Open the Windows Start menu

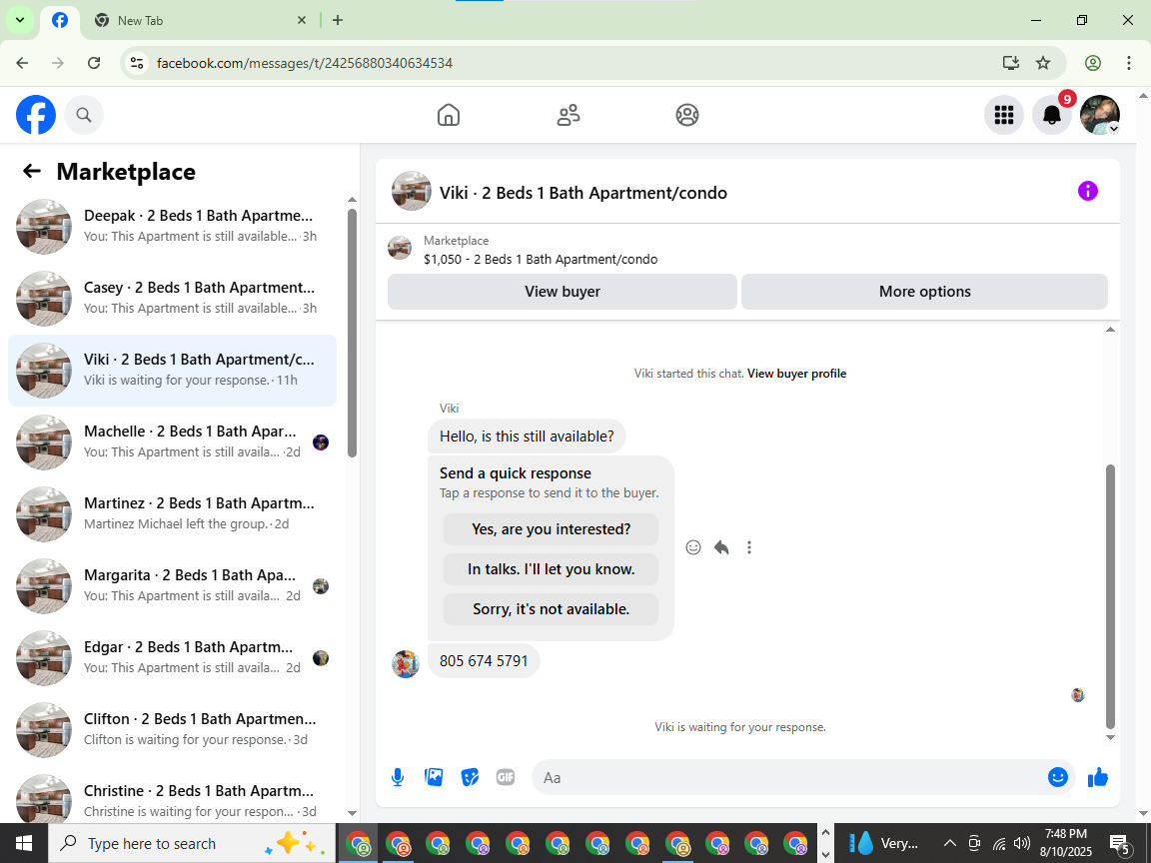(24, 843)
